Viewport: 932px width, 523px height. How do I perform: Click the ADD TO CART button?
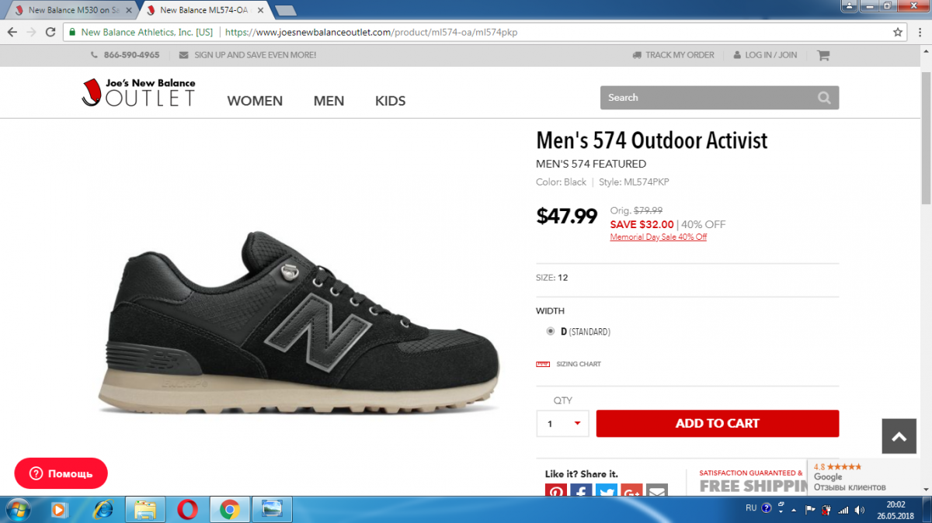click(x=718, y=424)
